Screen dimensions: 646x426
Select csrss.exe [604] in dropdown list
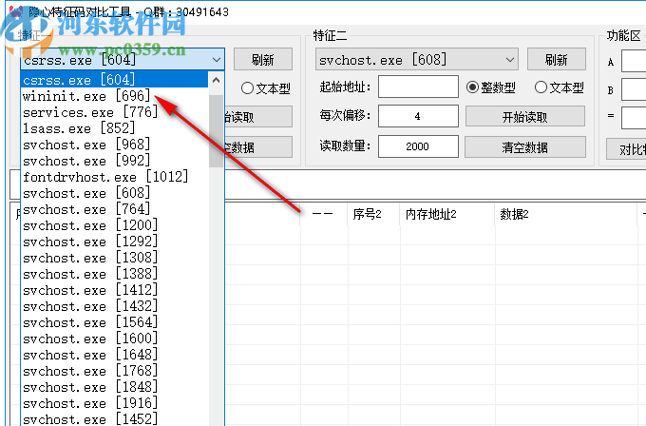click(115, 80)
